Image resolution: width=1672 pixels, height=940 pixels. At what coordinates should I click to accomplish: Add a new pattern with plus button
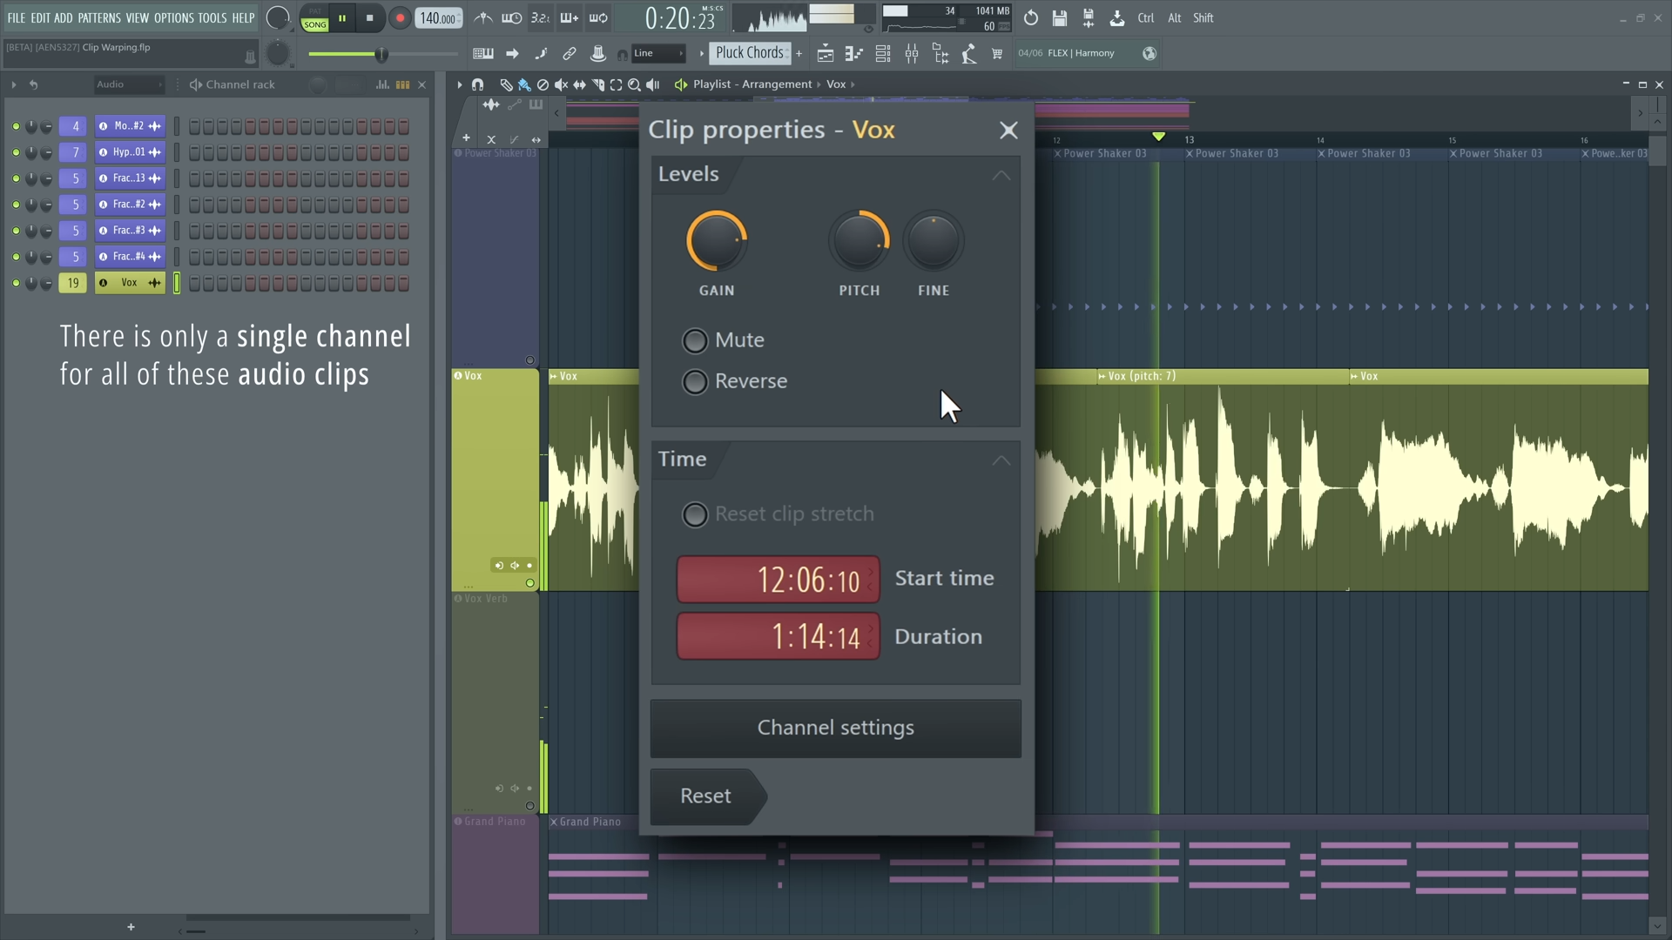coord(799,53)
